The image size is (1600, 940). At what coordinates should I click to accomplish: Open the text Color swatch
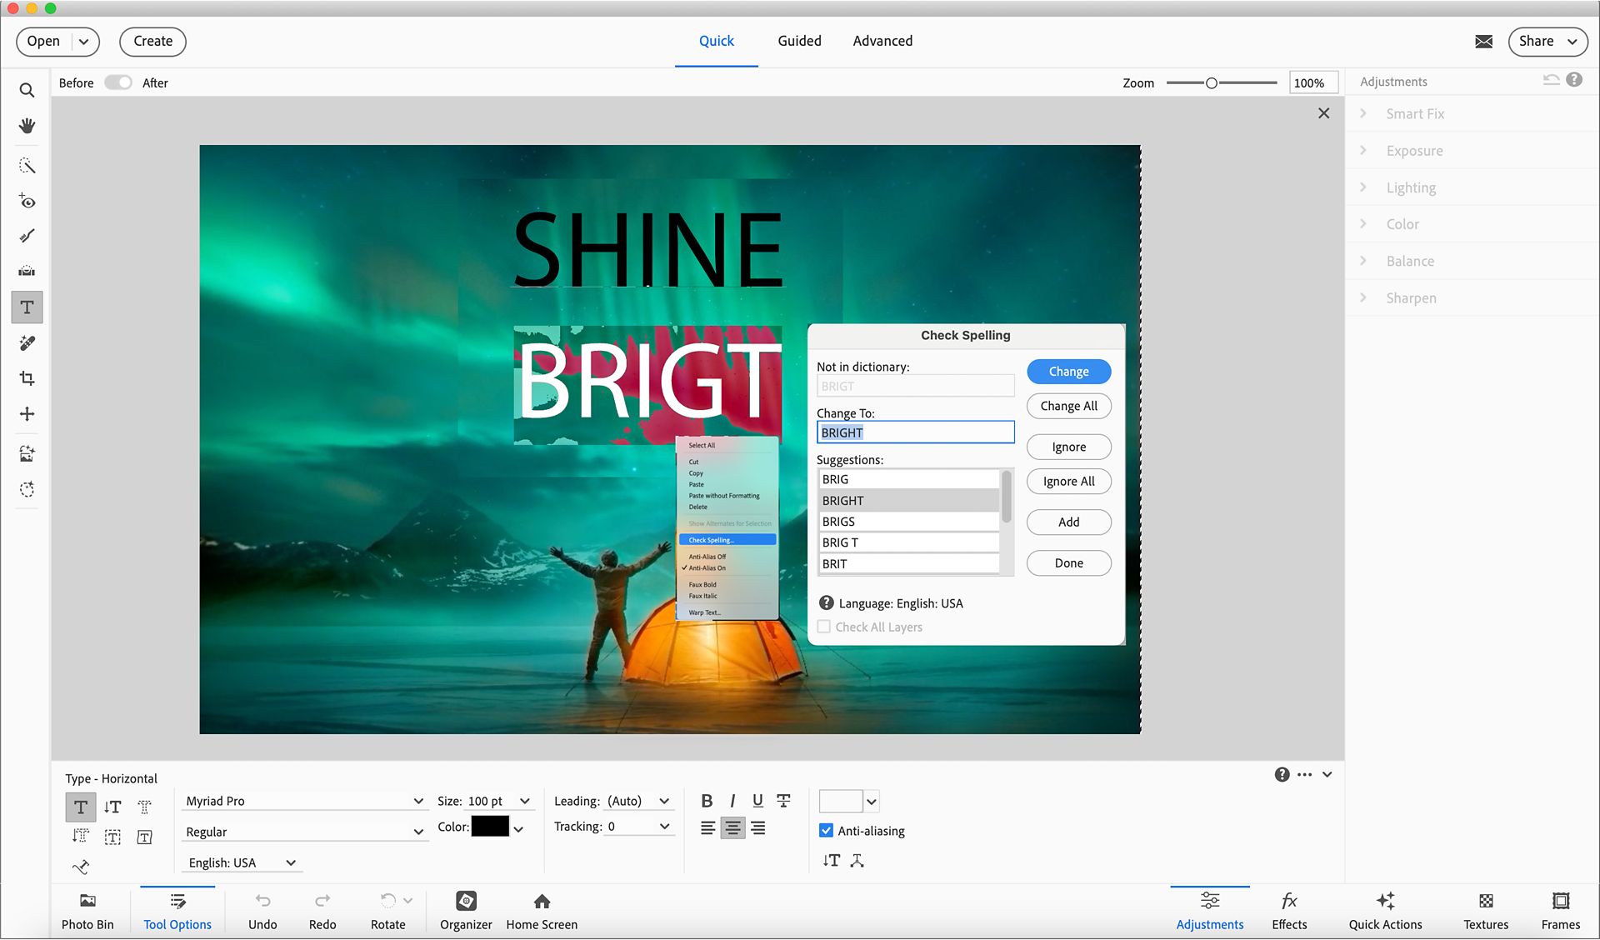point(492,827)
